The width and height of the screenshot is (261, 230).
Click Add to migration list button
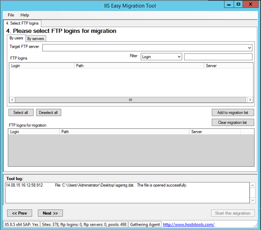233,113
